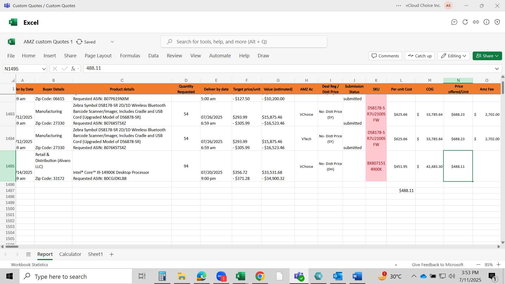Click the vertical scrollbar thumb
This screenshot has height=284, width=505.
click(x=503, y=87)
